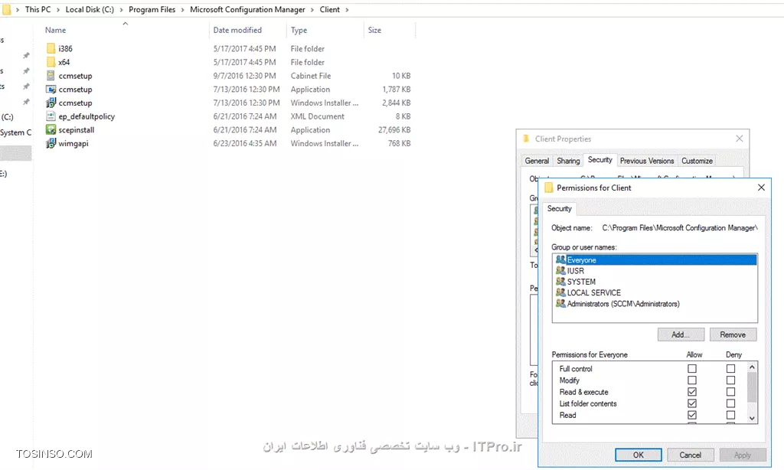
Task: Select the Security tab in Client Properties
Action: tap(600, 160)
